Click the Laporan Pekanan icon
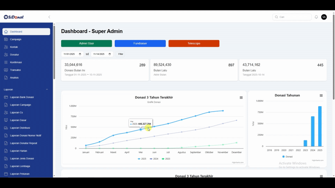This screenshot has height=188, width=335. (x=6, y=174)
